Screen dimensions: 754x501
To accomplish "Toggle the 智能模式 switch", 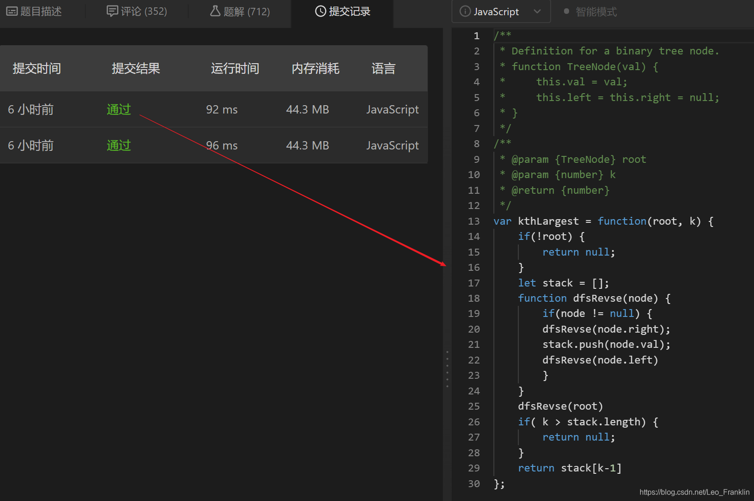I will pyautogui.click(x=590, y=12).
